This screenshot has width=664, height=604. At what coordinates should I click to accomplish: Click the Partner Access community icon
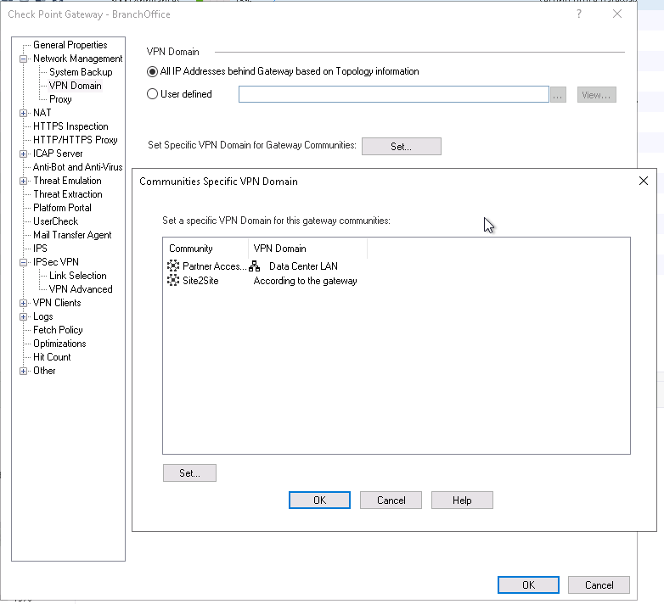click(172, 266)
